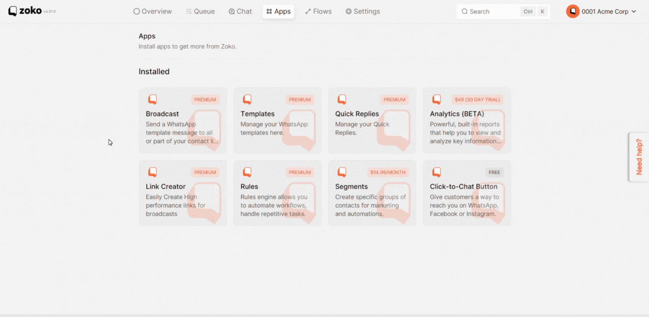Open the Need help? side tab
Image resolution: width=649 pixels, height=317 pixels.
coord(639,157)
